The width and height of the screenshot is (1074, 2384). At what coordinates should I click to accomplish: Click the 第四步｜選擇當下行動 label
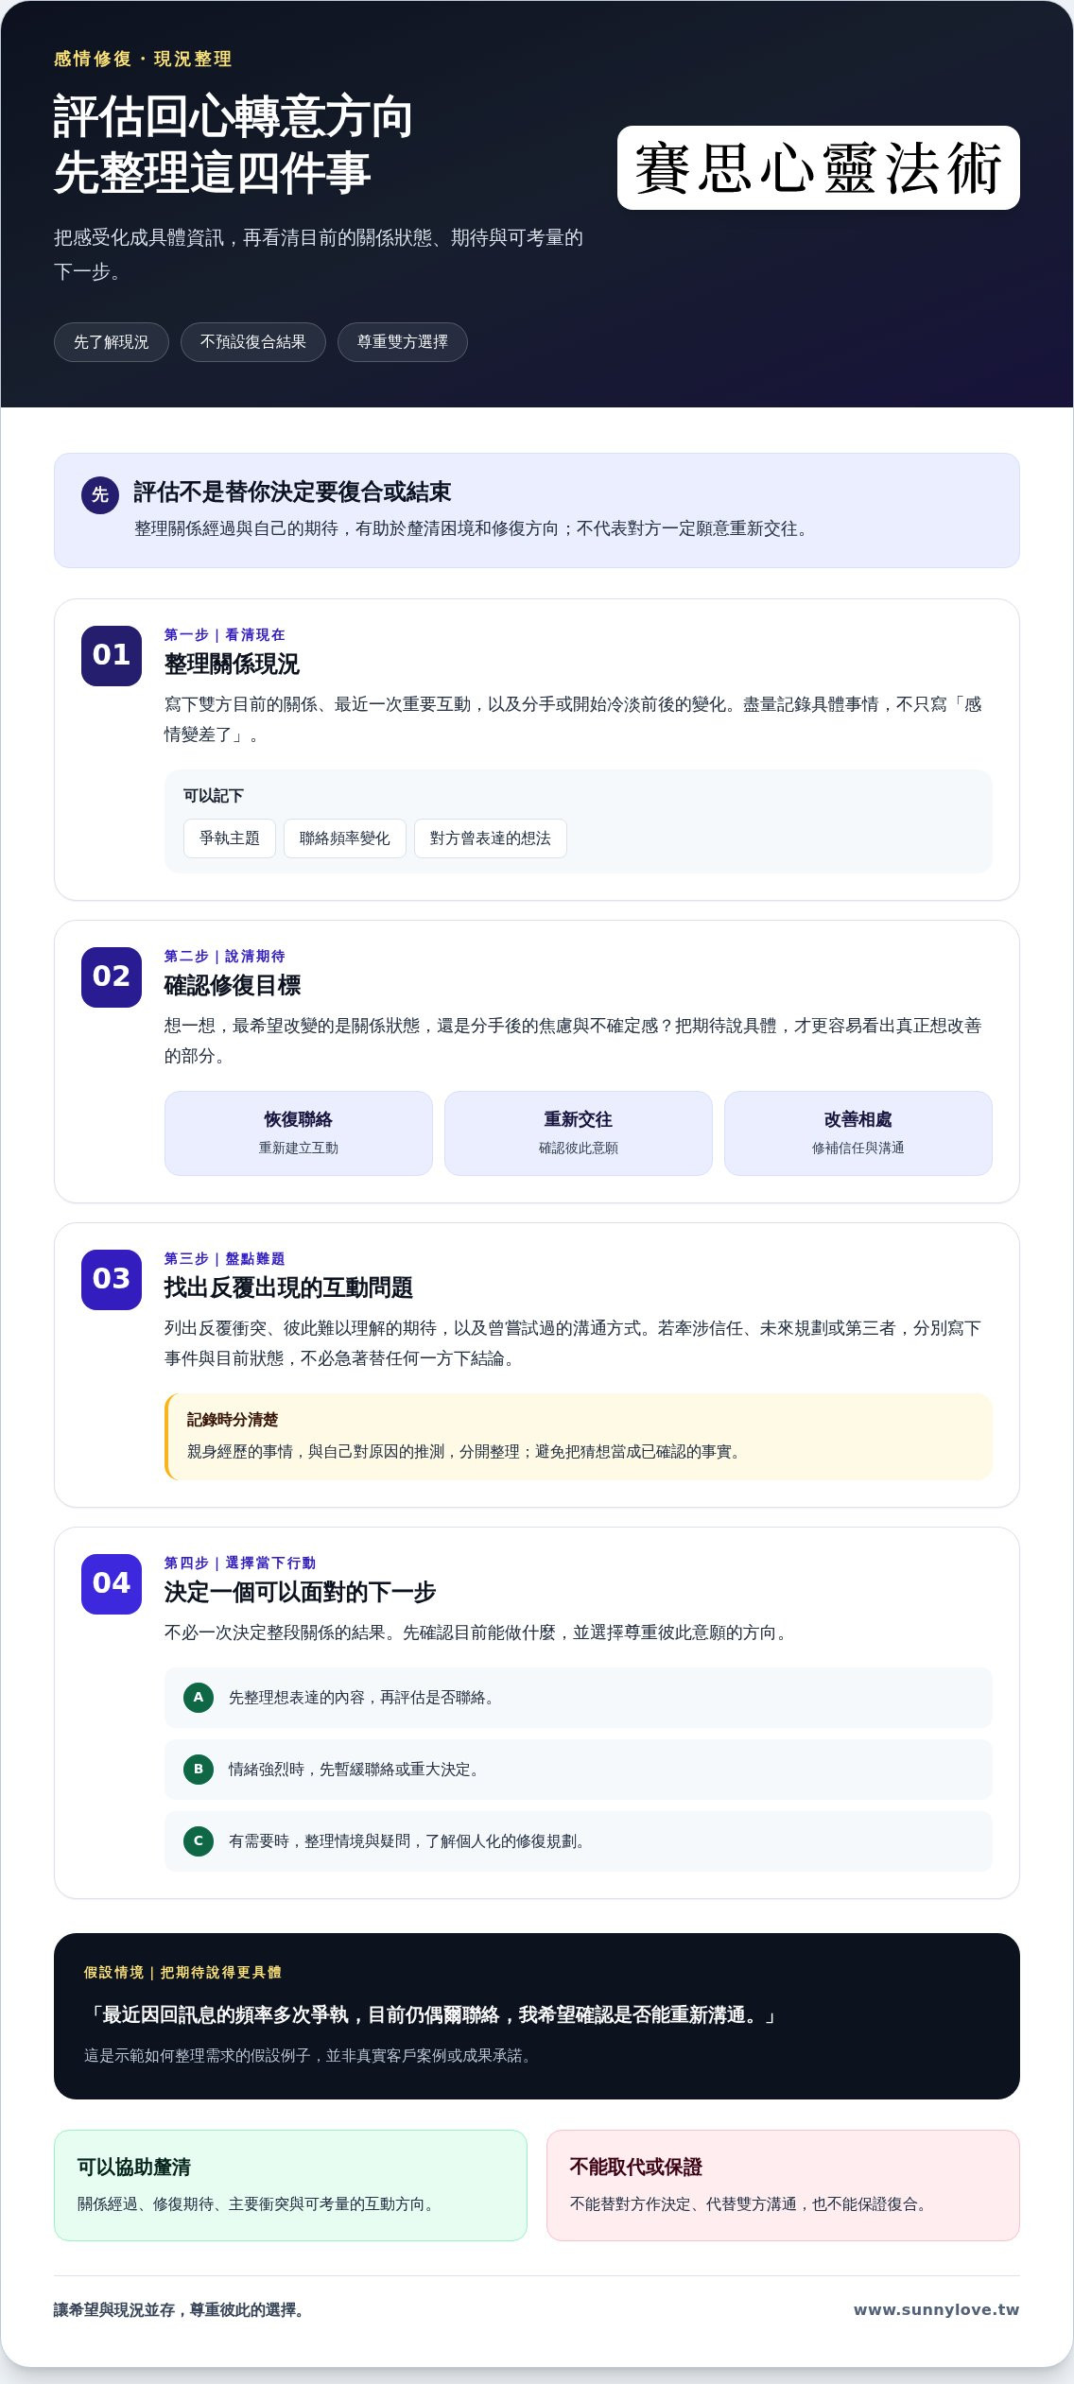pos(240,1563)
